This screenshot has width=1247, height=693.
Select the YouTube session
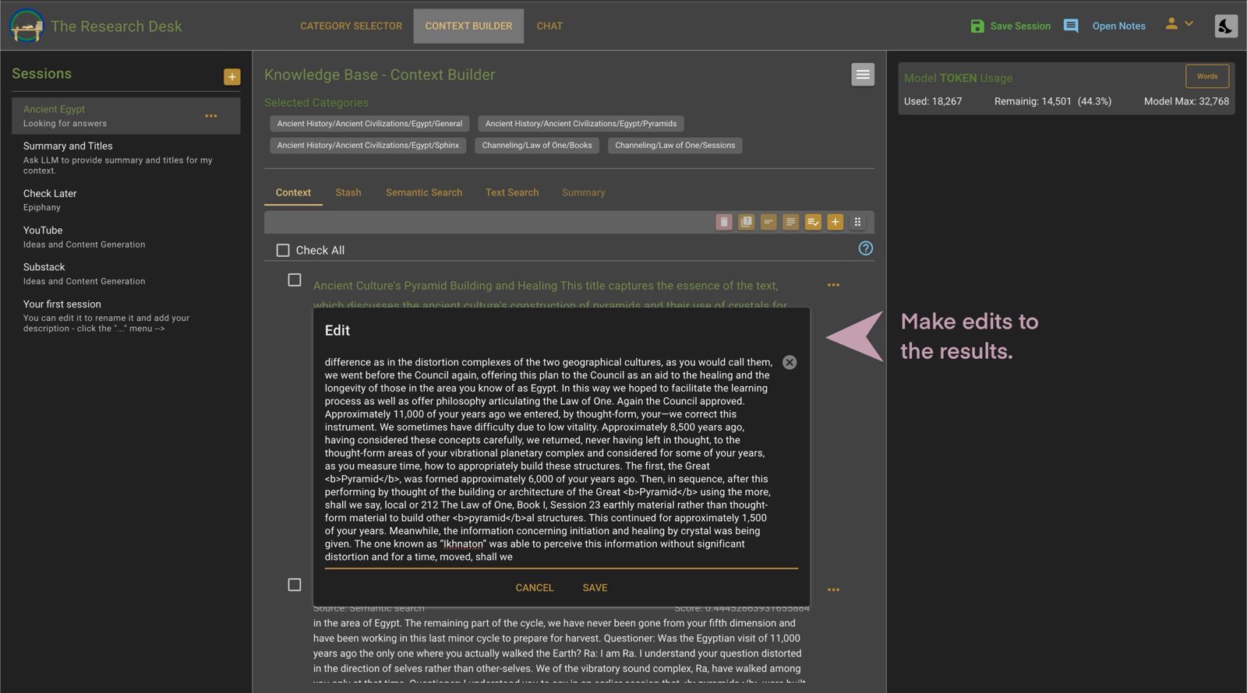coord(125,237)
